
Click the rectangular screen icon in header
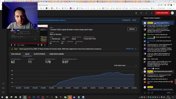[141, 13]
